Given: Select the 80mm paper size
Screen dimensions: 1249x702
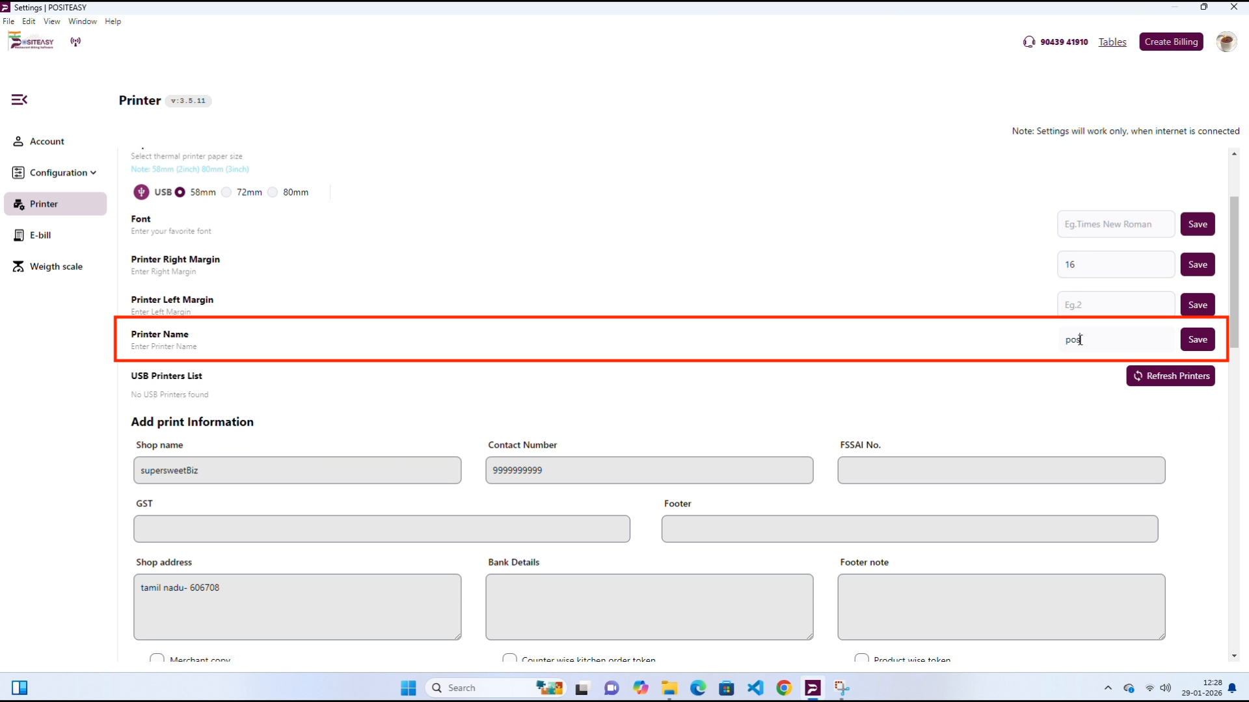Looking at the screenshot, I should pos(273,192).
